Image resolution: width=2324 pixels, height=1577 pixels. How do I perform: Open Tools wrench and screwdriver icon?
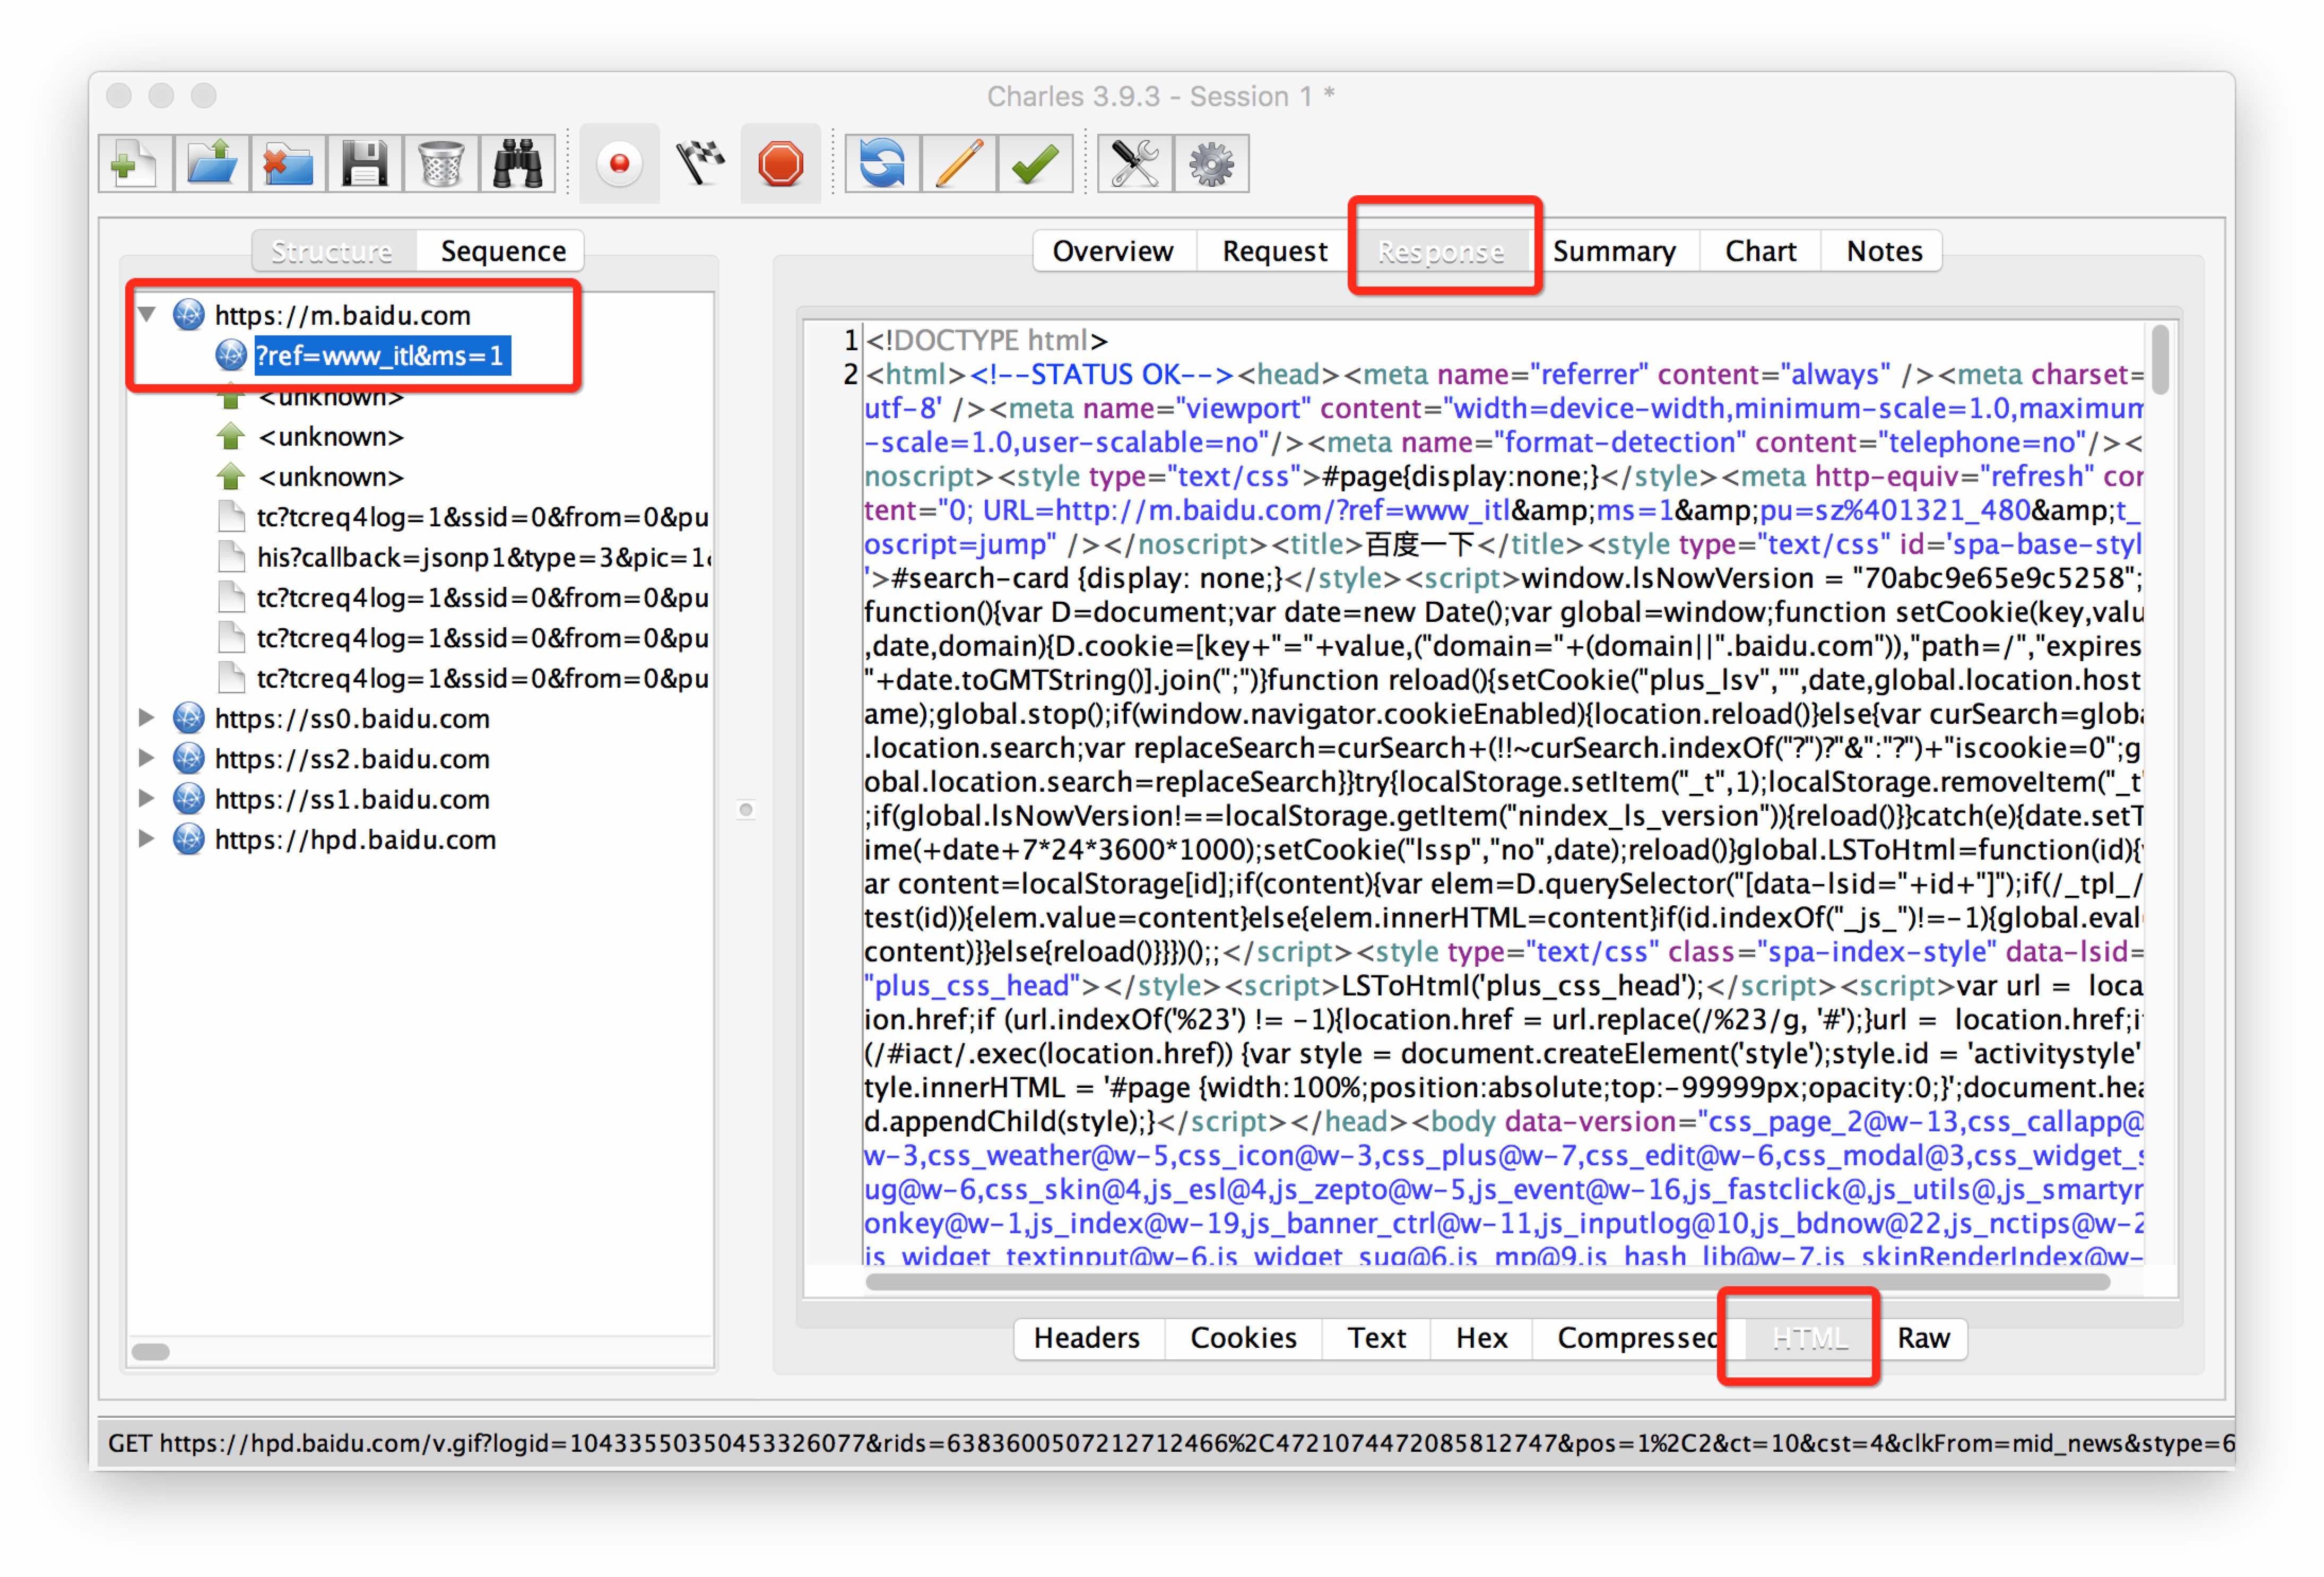tap(1135, 163)
